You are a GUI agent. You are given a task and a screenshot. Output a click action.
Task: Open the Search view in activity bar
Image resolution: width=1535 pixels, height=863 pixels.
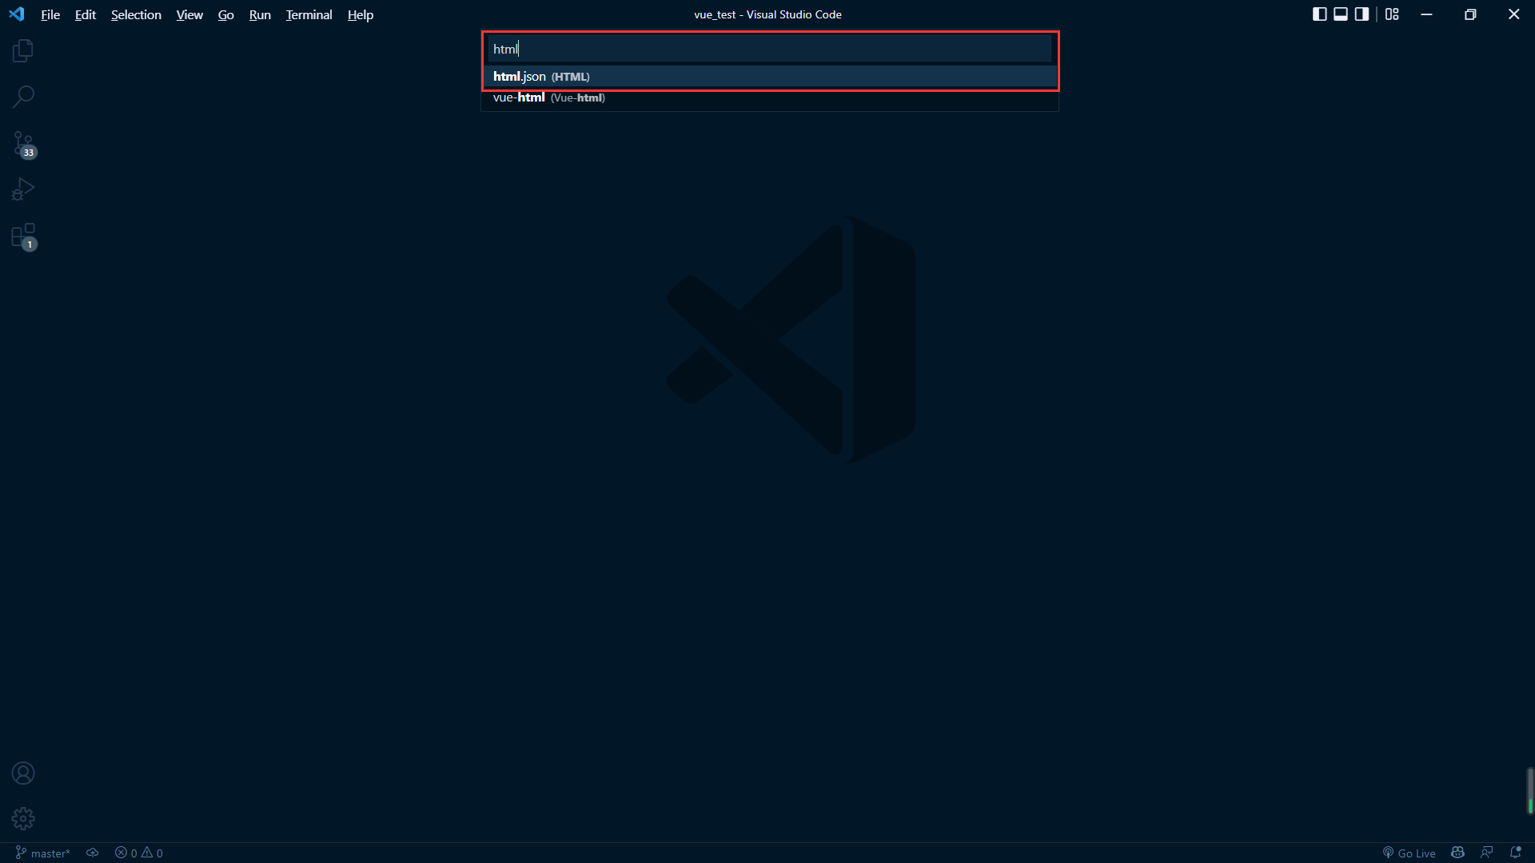(23, 97)
